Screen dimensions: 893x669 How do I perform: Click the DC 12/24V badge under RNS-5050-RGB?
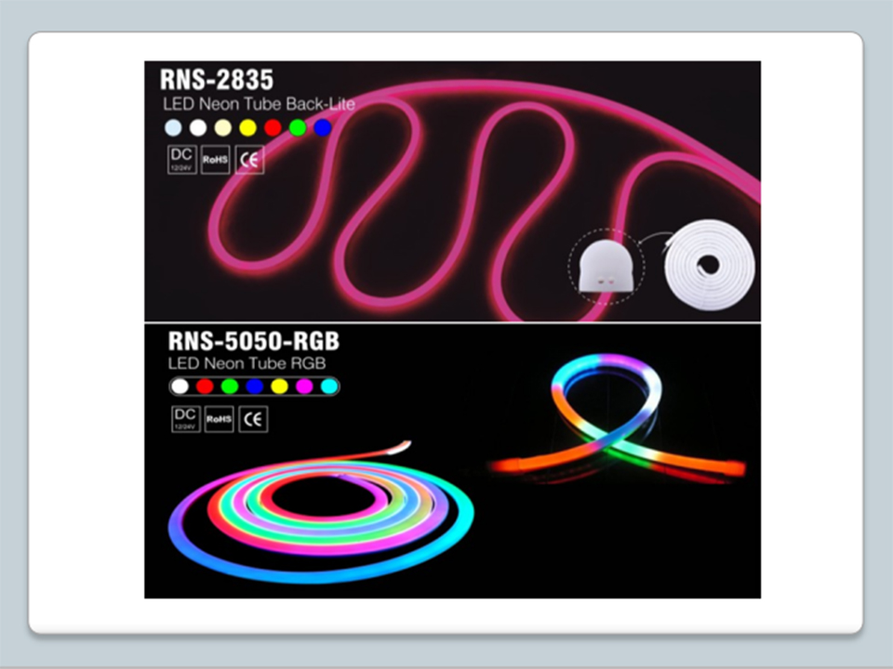185,419
